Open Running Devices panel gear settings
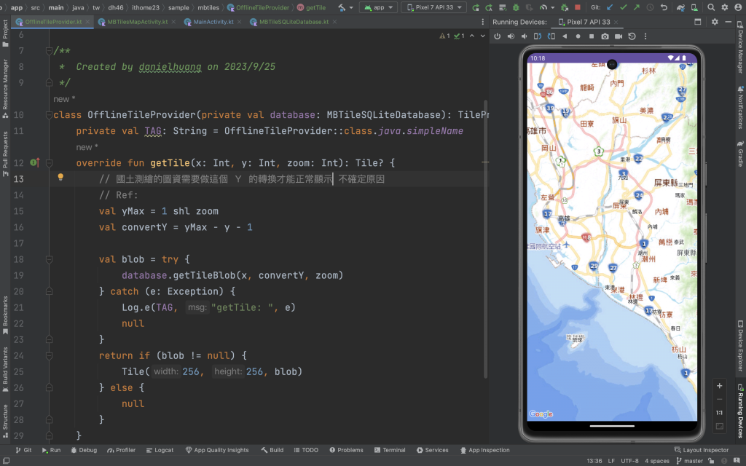The width and height of the screenshot is (746, 466). (x=715, y=22)
